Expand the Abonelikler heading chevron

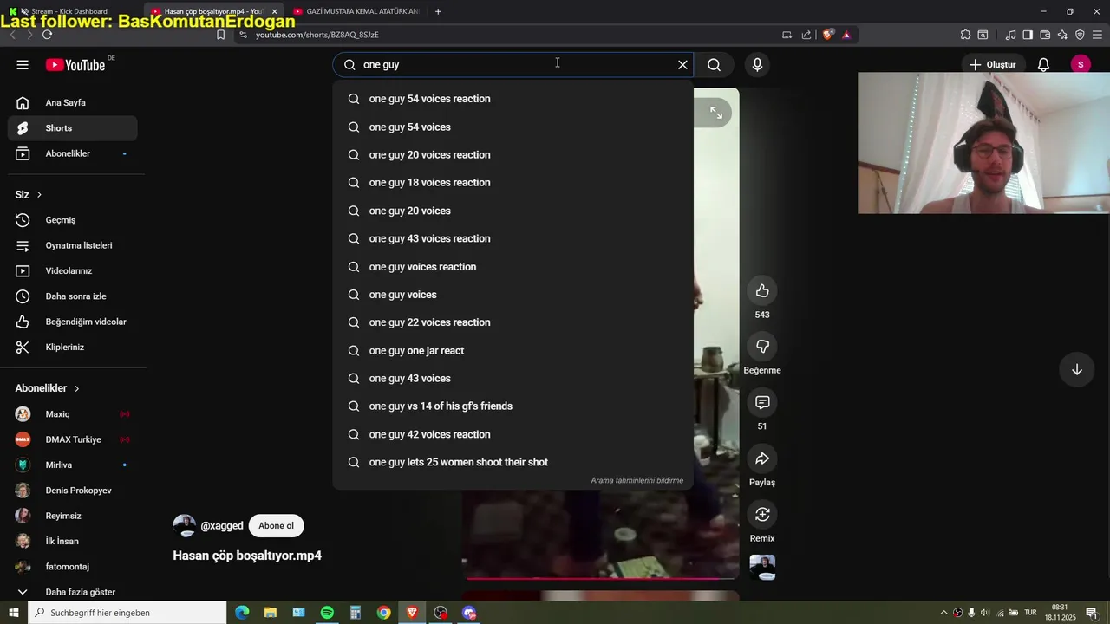pos(76,389)
